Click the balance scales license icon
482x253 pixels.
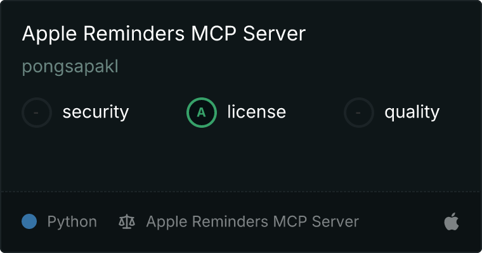click(x=127, y=222)
